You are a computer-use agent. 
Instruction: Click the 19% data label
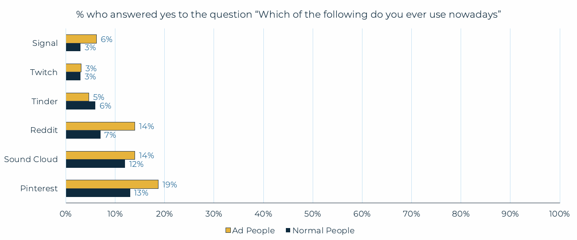pyautogui.click(x=170, y=185)
